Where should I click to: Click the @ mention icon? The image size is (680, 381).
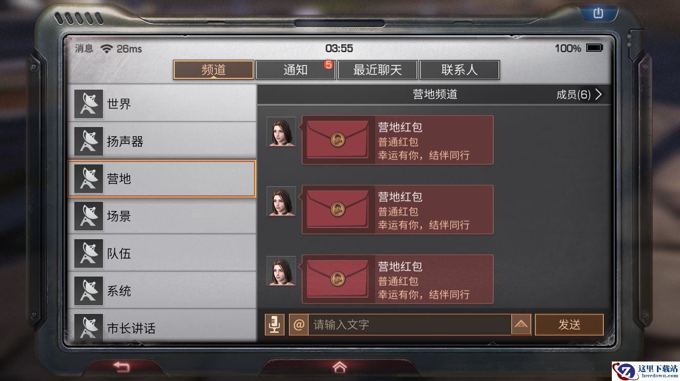pyautogui.click(x=299, y=325)
